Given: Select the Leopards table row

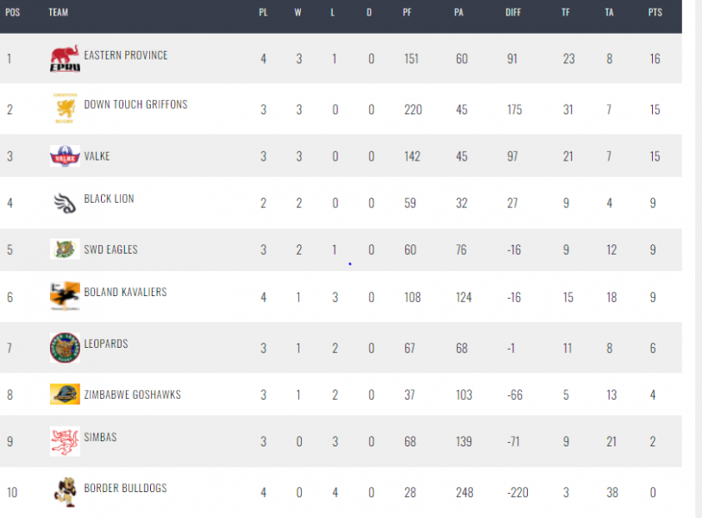Looking at the screenshot, I should point(341,348).
